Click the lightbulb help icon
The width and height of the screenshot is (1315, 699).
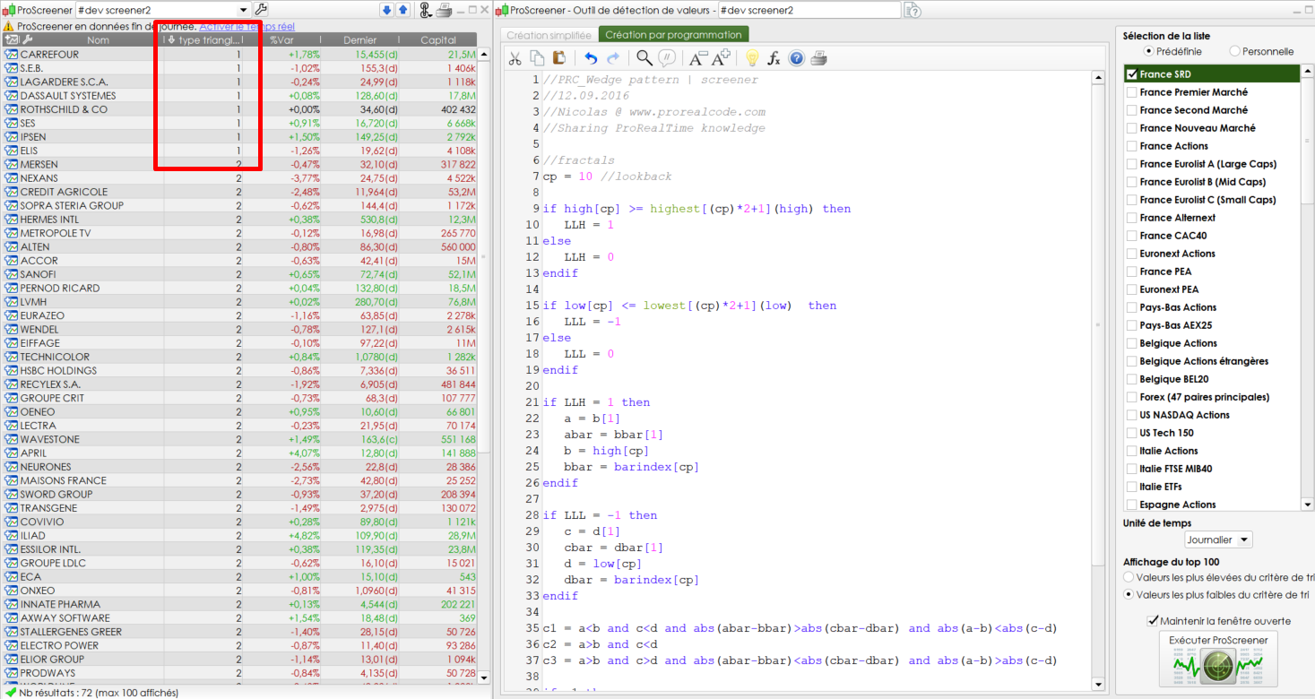tap(752, 58)
